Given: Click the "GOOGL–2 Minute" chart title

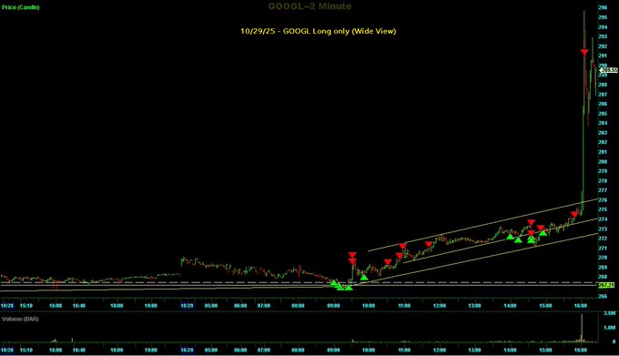Looking at the screenshot, I should click(x=309, y=6).
